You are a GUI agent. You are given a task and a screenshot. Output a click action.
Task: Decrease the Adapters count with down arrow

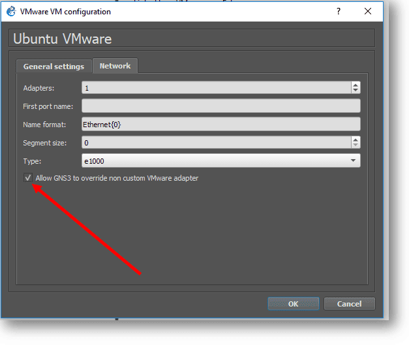pyautogui.click(x=356, y=90)
